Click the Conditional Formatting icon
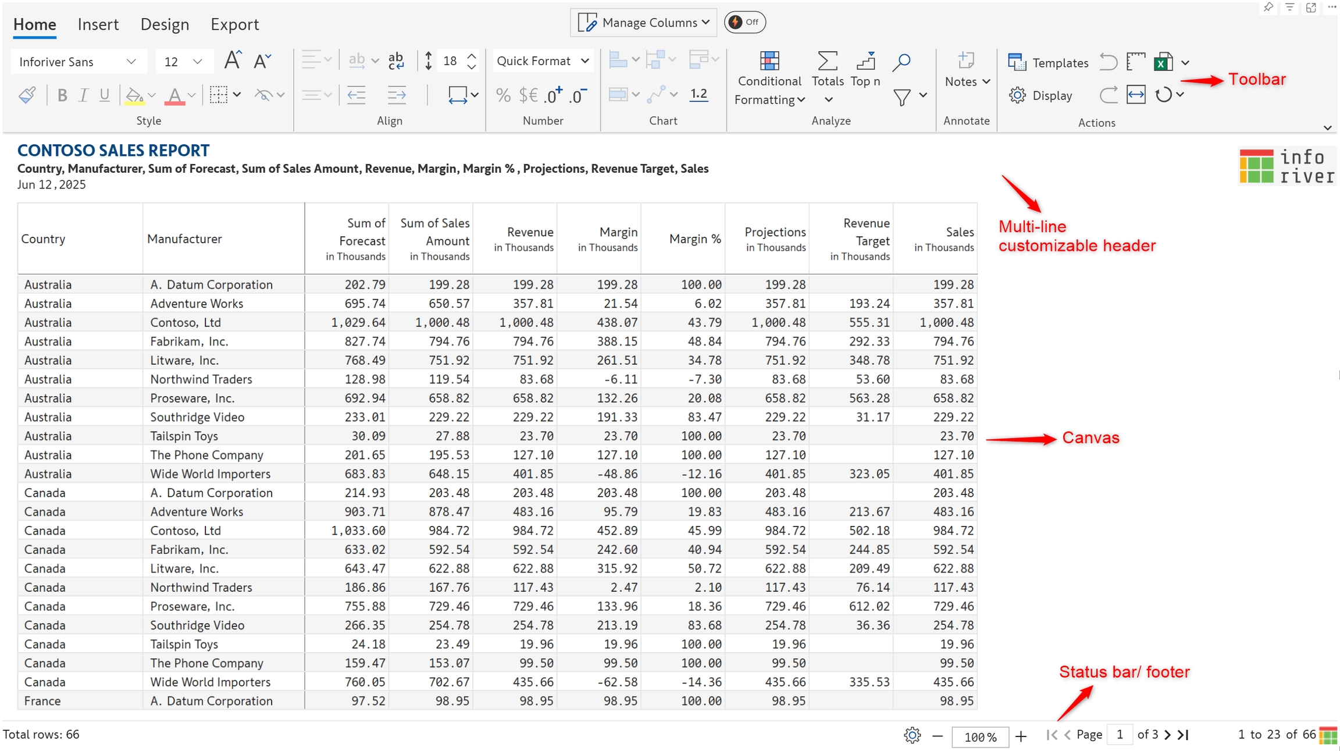 [769, 61]
